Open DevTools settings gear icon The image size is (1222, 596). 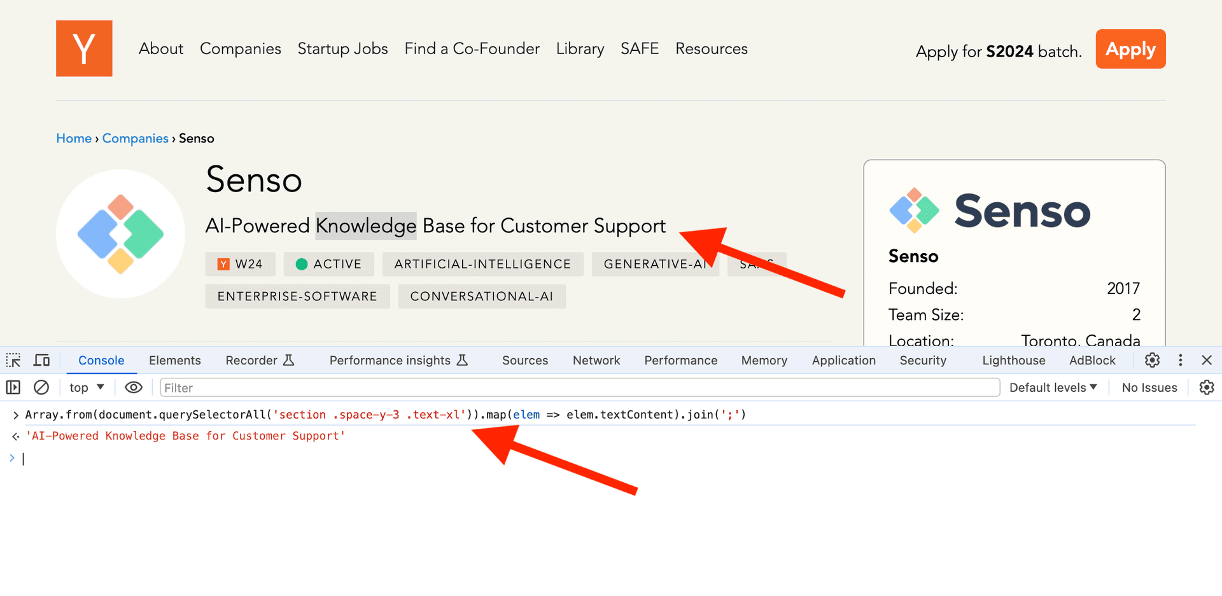1152,360
